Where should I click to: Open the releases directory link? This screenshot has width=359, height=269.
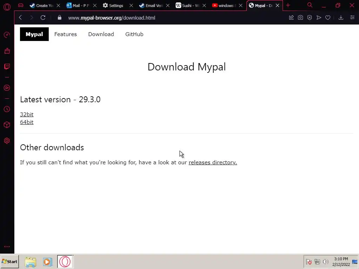coord(213,163)
